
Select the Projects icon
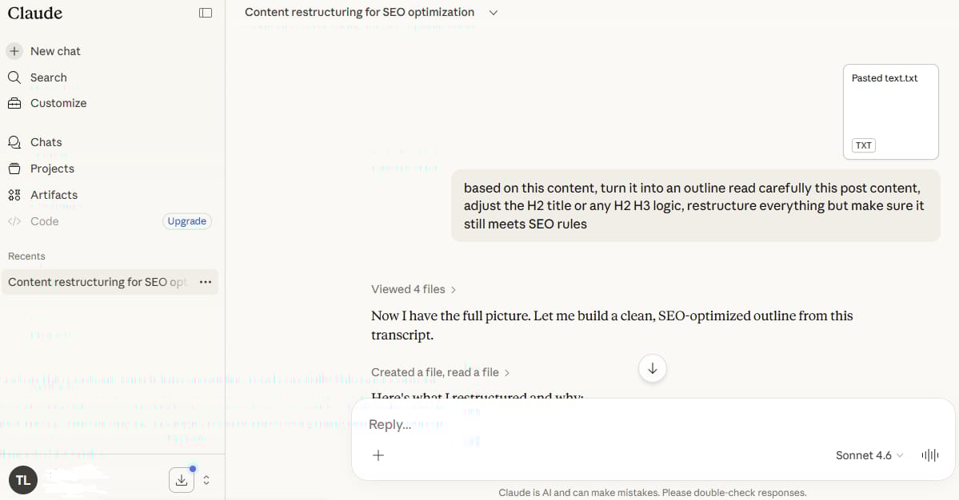[16, 169]
